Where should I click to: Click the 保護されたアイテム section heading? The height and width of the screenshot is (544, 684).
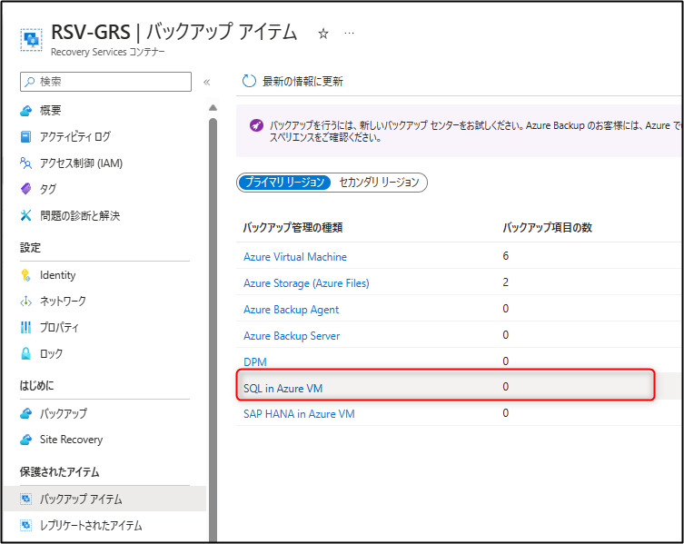(60, 471)
